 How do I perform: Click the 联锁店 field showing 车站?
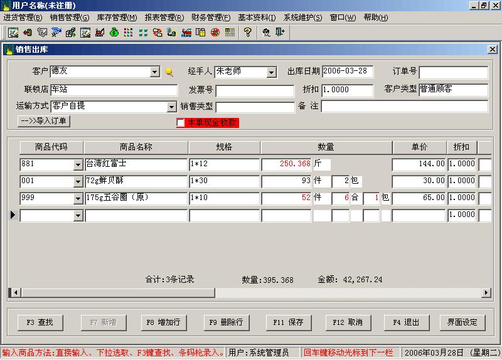click(x=114, y=90)
